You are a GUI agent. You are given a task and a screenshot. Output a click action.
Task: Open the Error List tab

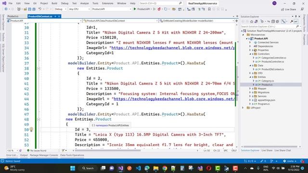[12, 155]
